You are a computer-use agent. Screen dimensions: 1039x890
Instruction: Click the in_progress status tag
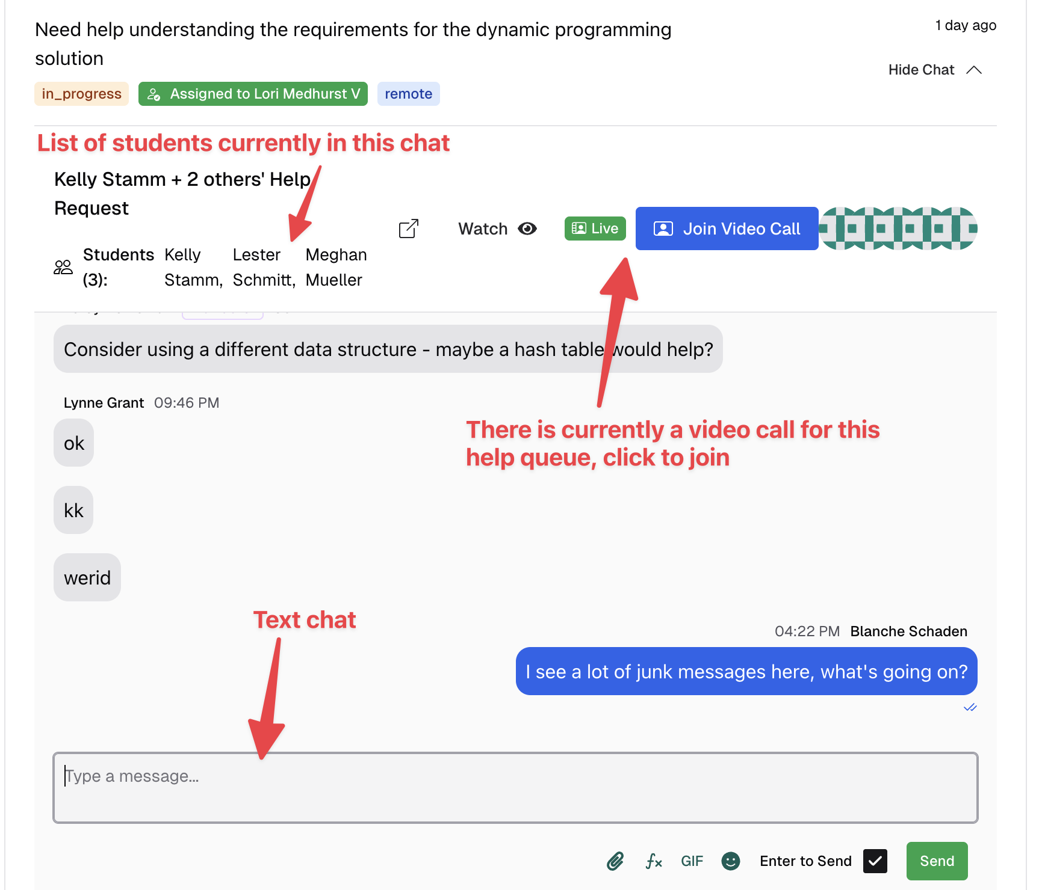[x=81, y=94]
